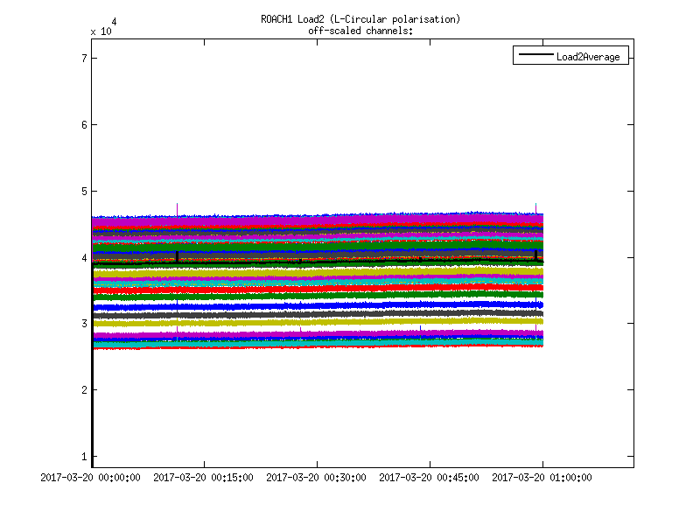Click the y-axis tick label 1

coord(83,457)
